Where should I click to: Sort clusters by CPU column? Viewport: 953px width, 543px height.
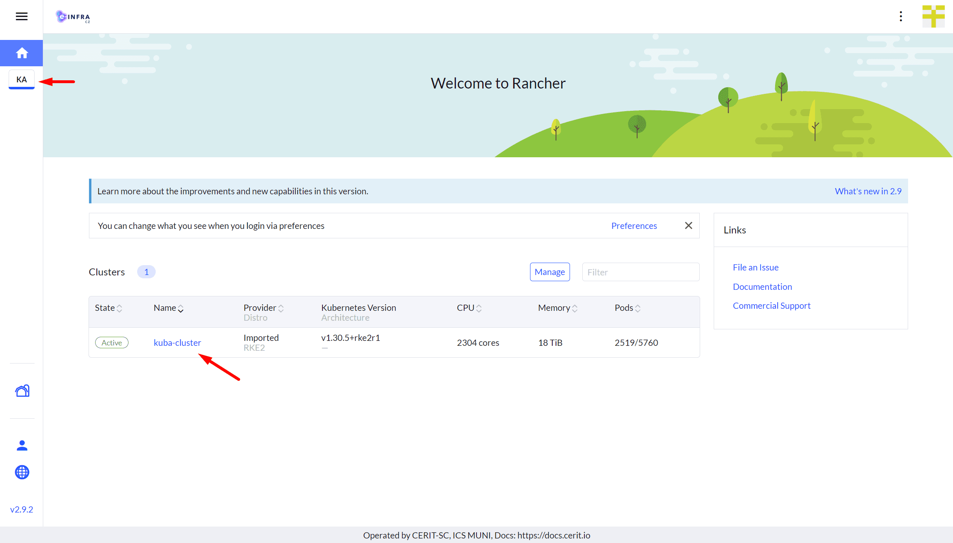[469, 308]
